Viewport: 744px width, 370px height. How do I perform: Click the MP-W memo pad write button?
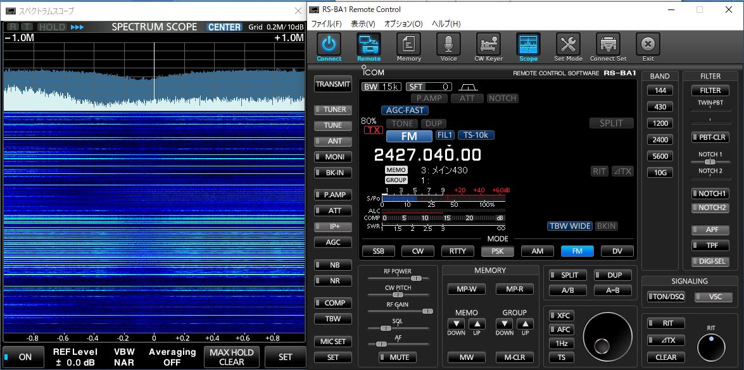467,289
